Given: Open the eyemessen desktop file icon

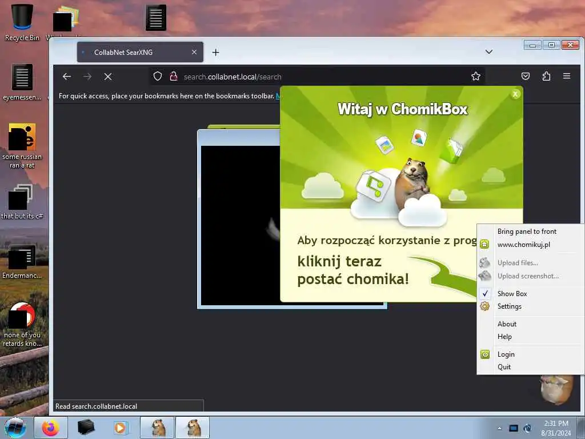Looking at the screenshot, I should [x=22, y=82].
